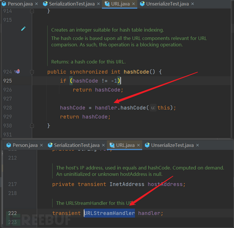Click the handler reference on line 928

[x=106, y=108]
